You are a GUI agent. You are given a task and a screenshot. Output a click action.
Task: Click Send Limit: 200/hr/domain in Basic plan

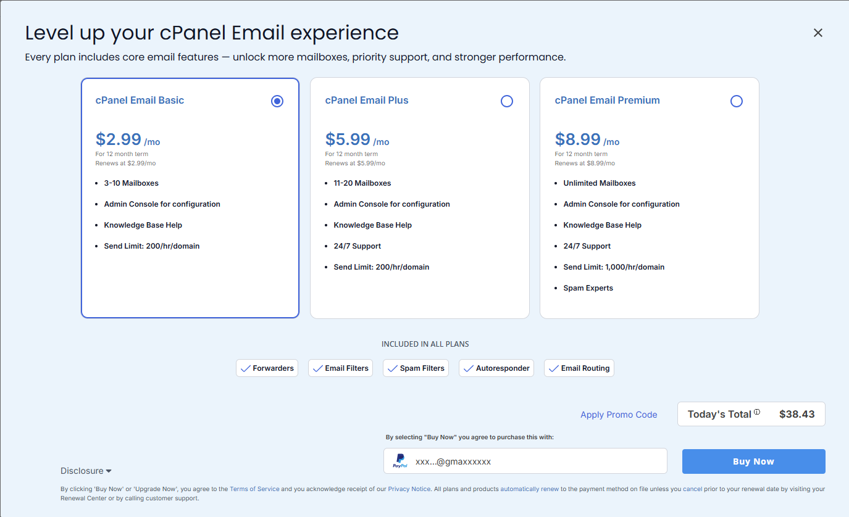pyautogui.click(x=152, y=246)
